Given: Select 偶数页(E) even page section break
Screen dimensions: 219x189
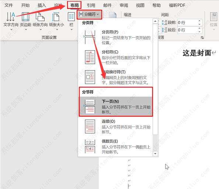Looking at the screenshot, I should pyautogui.click(x=115, y=147).
